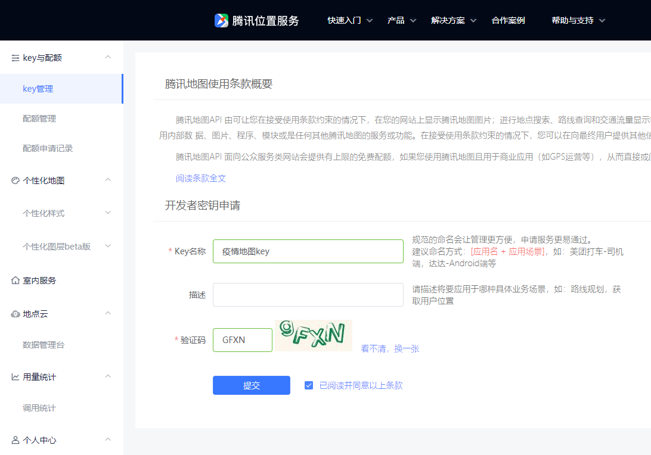Click the 腾讯地图使用条款概要 heading
The width and height of the screenshot is (651, 455).
[219, 84]
